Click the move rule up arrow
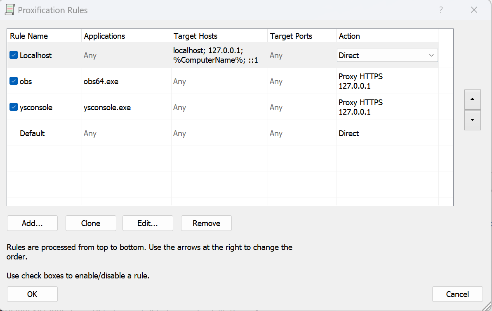This screenshot has height=311, width=492. point(472,99)
